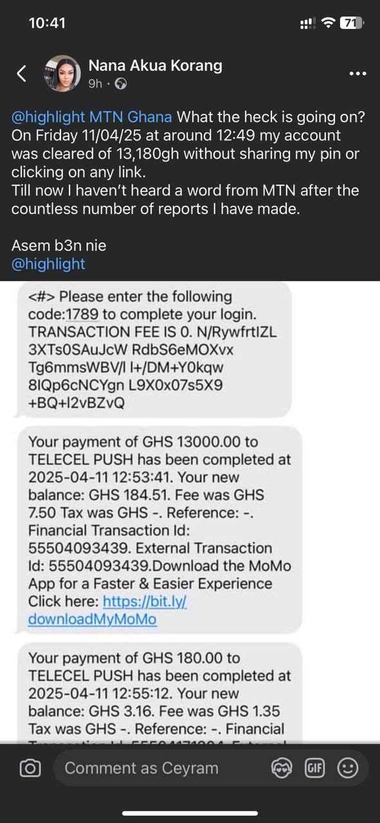Open the MTN Ghana tagged page
The image size is (380, 823).
pyautogui.click(x=131, y=117)
